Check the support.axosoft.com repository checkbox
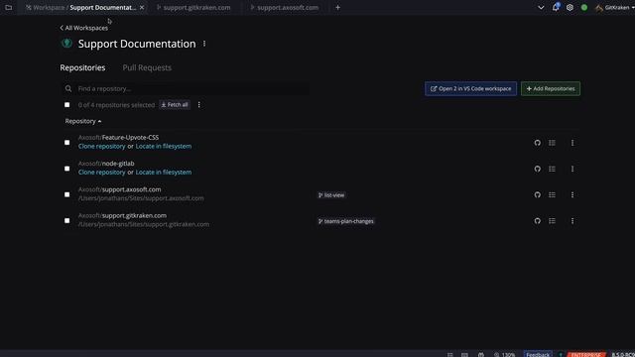This screenshot has width=635, height=357. [x=66, y=194]
